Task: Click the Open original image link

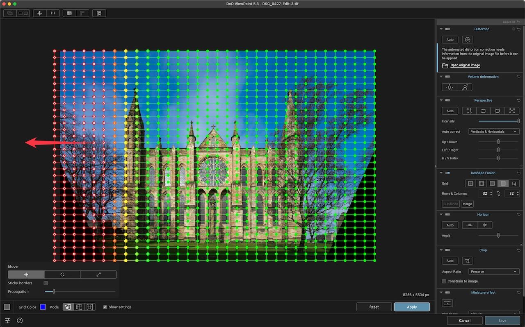Action: [465, 65]
